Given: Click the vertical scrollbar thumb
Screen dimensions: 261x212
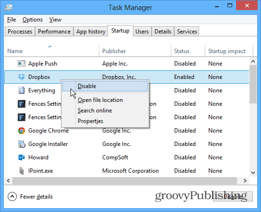Looking at the screenshot, I should click(253, 84).
